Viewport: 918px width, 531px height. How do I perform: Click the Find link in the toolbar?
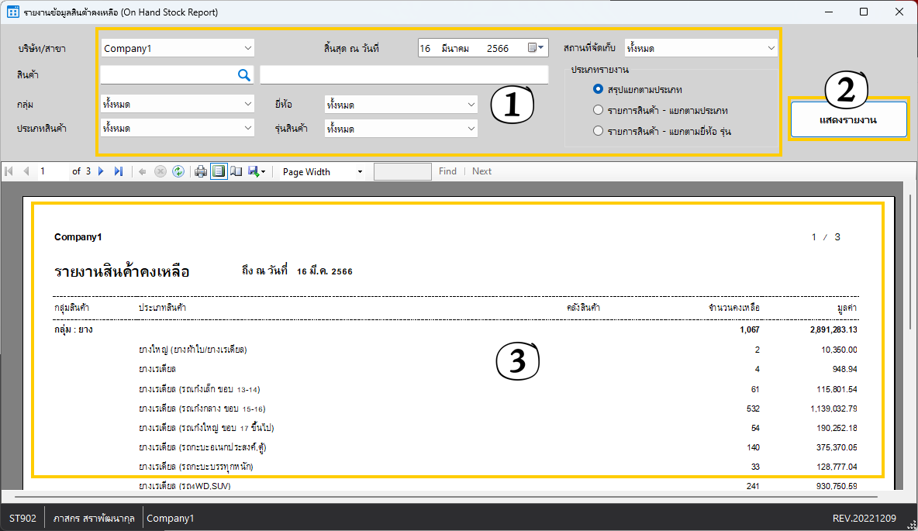coord(447,171)
